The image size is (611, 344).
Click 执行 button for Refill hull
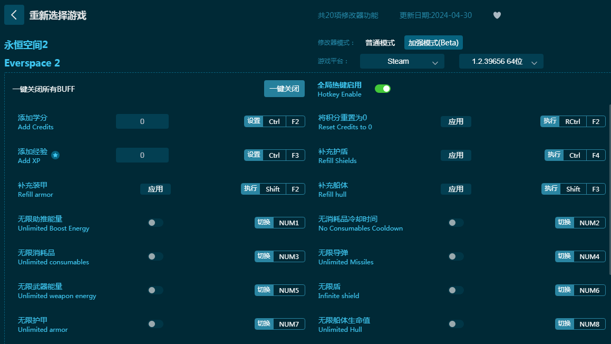(x=551, y=189)
